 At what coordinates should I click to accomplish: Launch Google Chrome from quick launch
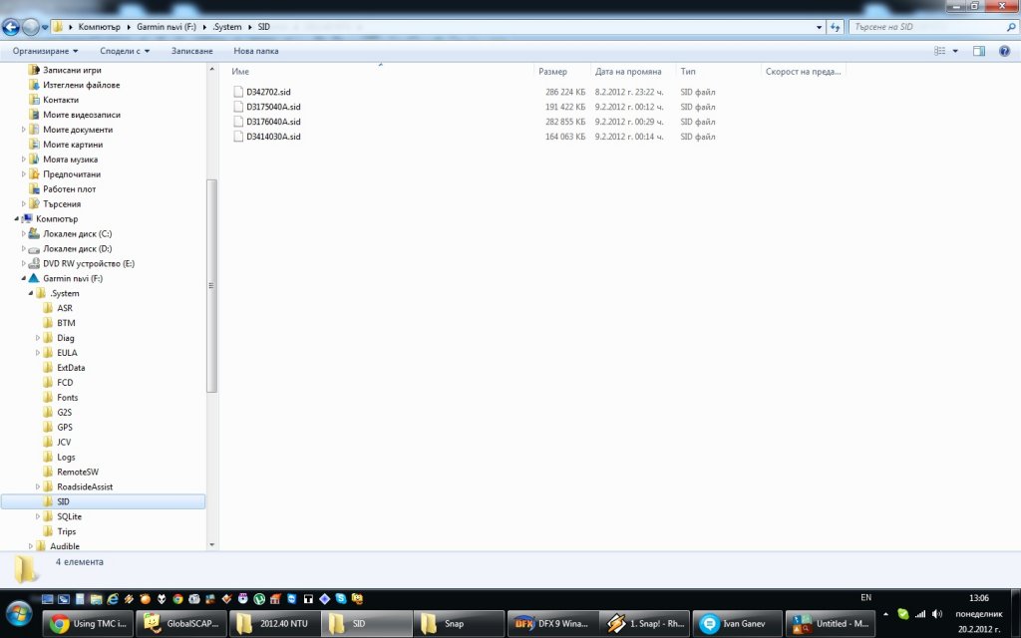(x=177, y=599)
